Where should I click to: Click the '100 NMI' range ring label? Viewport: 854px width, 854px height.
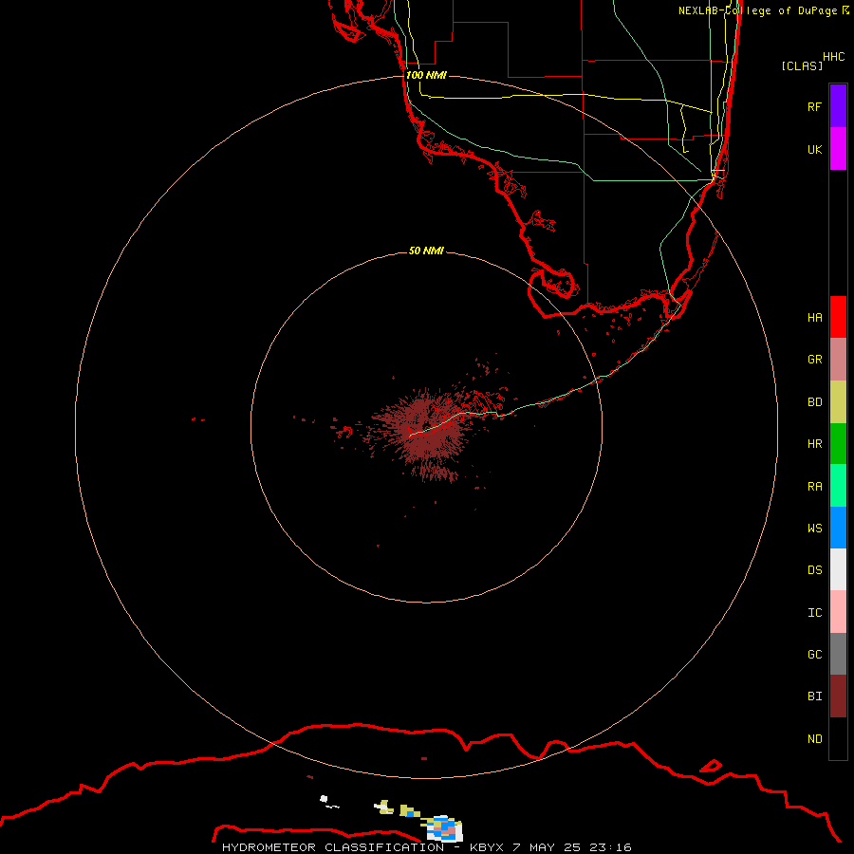coord(426,75)
